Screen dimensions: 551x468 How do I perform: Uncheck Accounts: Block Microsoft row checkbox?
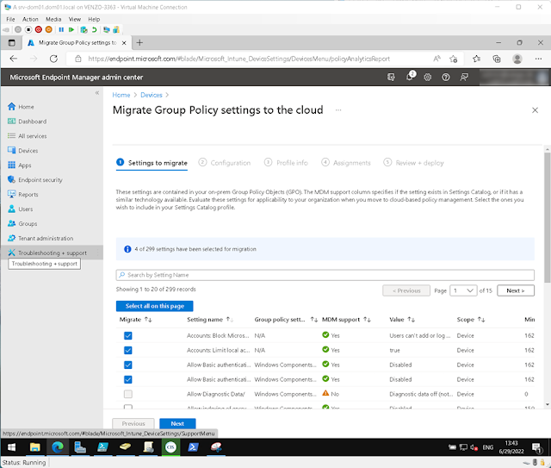128,335
